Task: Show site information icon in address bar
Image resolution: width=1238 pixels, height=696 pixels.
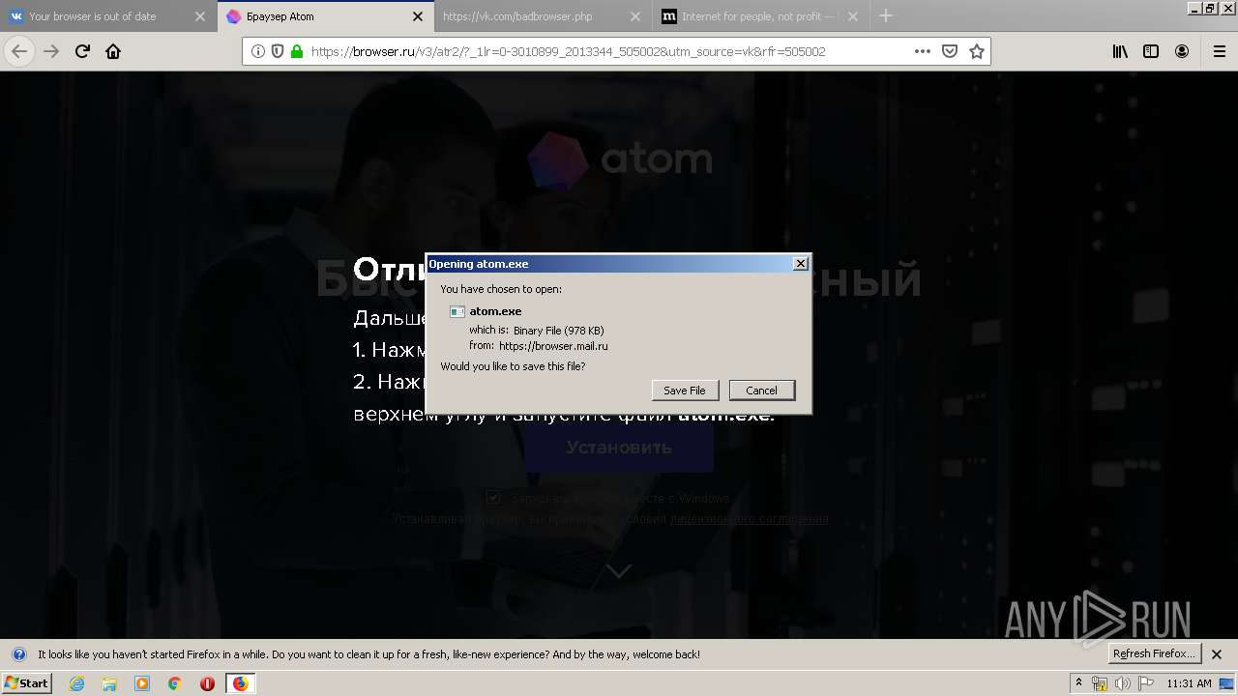Action: coord(258,51)
